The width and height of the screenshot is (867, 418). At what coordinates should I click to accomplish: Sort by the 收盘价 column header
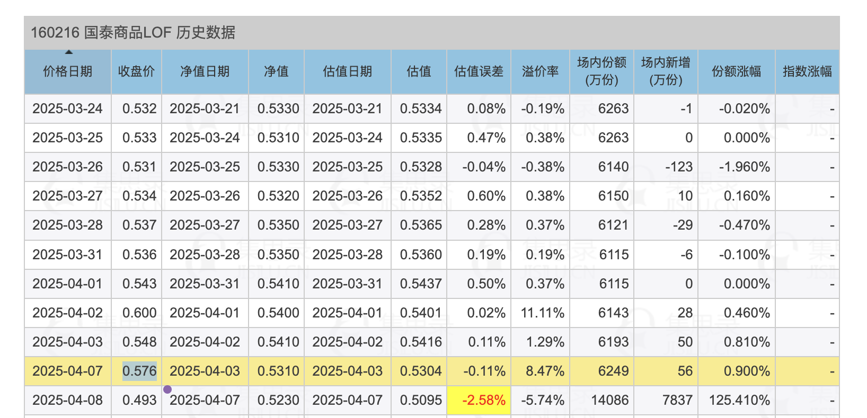click(x=136, y=72)
